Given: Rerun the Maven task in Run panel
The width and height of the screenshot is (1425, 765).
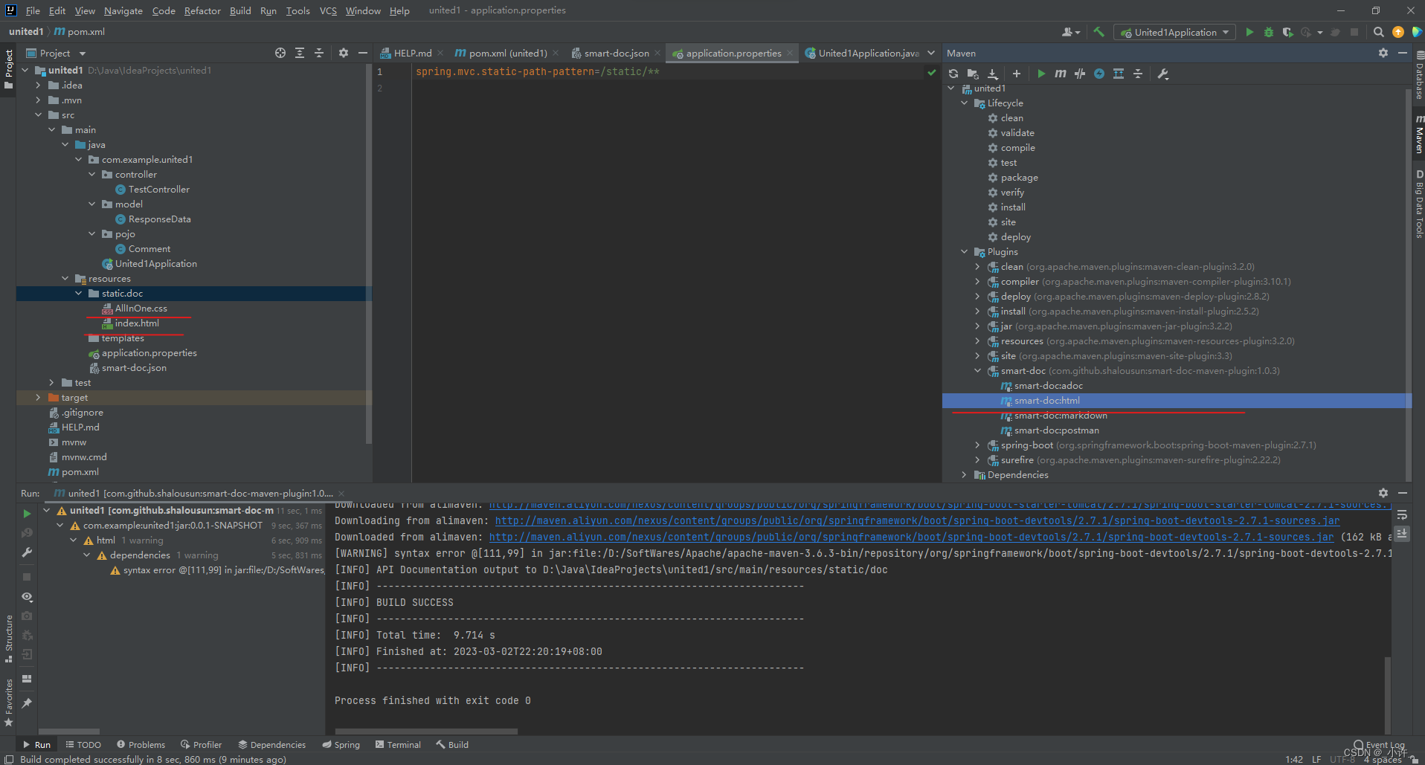Looking at the screenshot, I should click(x=27, y=514).
